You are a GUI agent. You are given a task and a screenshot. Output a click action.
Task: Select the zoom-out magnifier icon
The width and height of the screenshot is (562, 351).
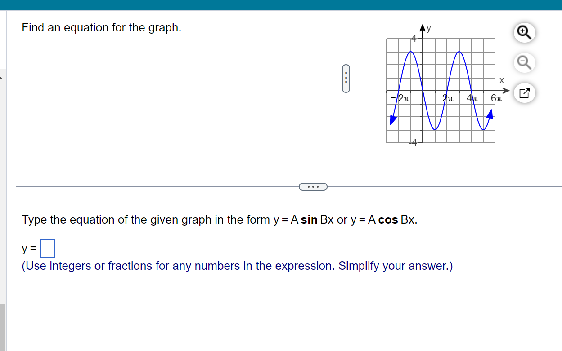[x=524, y=63]
